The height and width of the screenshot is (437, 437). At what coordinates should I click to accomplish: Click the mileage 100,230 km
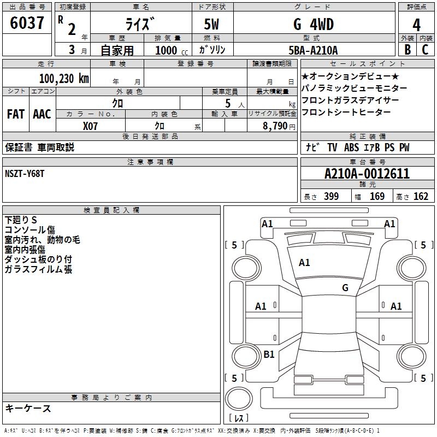pyautogui.click(x=64, y=78)
